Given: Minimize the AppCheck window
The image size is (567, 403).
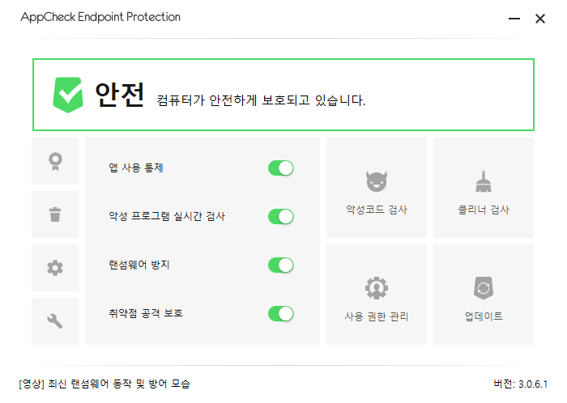Looking at the screenshot, I should [514, 19].
